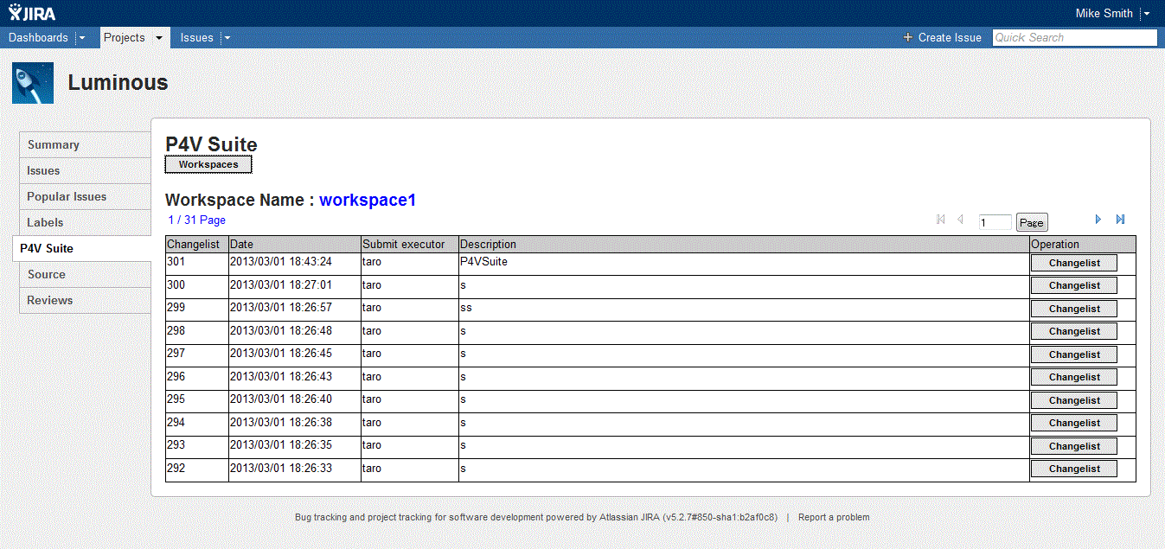Viewport: 1165px width, 549px height.
Task: Select the Source sidebar tab
Action: click(x=85, y=274)
